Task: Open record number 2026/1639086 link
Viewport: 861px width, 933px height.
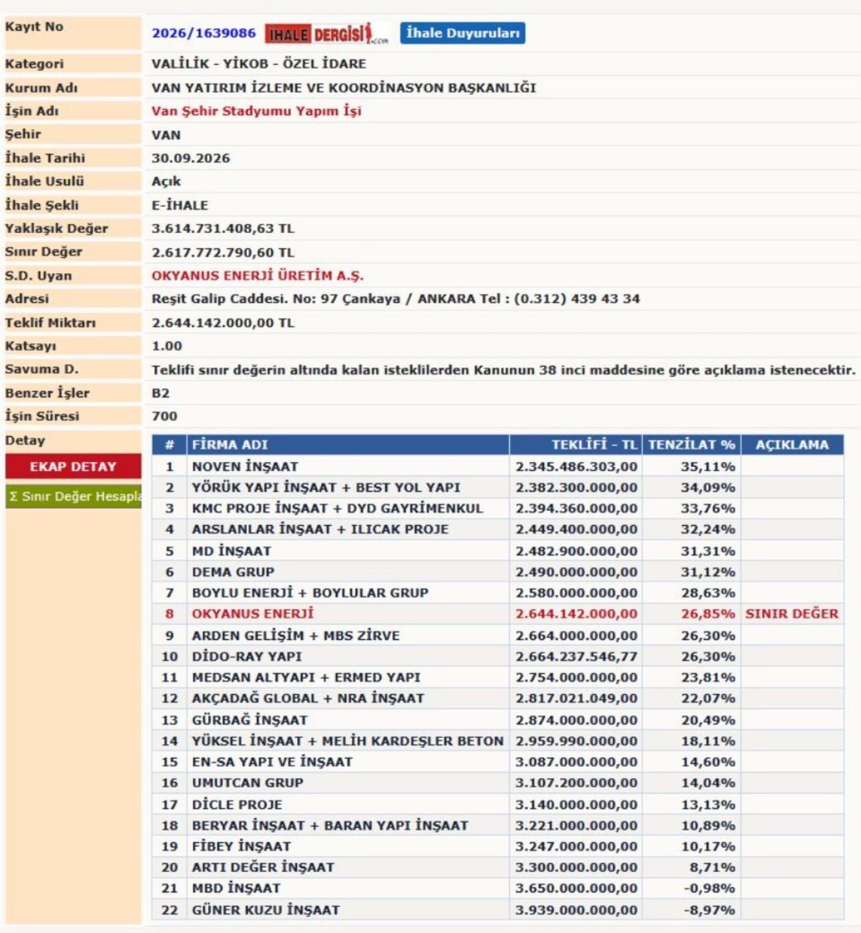Action: tap(204, 33)
